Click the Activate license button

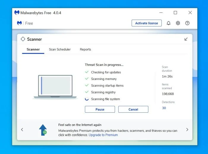pos(146,23)
